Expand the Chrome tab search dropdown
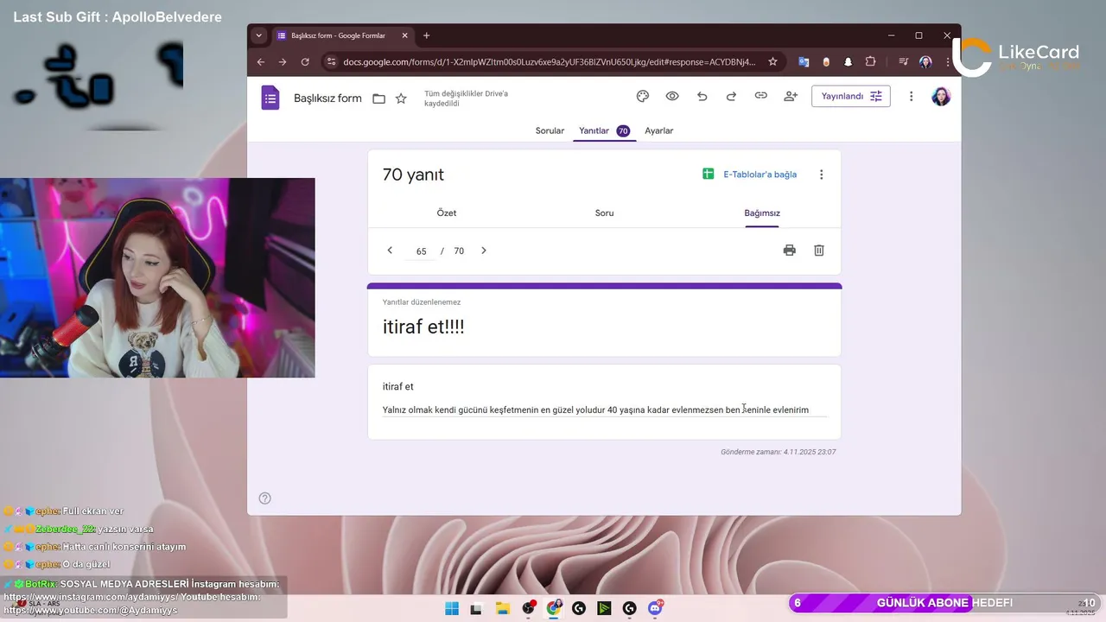Viewport: 1106px width, 622px height. [x=258, y=35]
